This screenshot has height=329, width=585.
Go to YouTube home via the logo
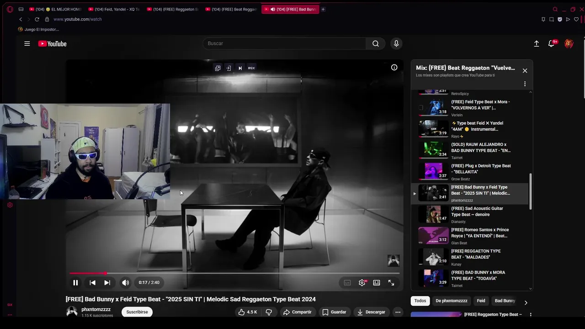(x=52, y=43)
